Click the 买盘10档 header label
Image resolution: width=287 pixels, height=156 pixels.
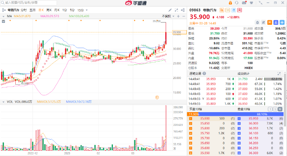pos(195,109)
